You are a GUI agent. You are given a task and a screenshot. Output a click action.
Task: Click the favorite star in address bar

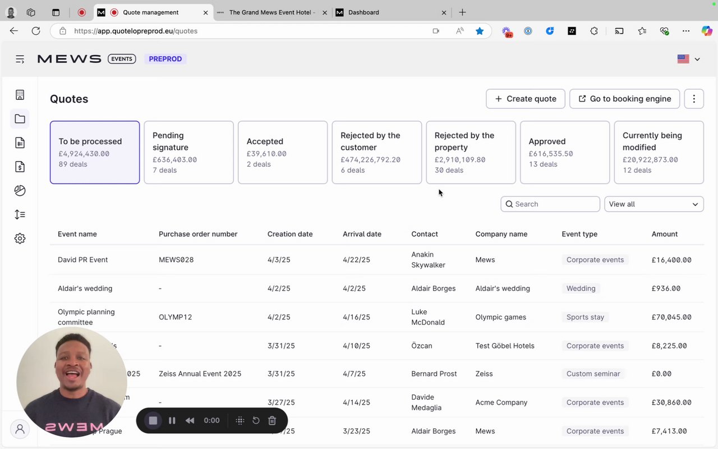pos(480,31)
